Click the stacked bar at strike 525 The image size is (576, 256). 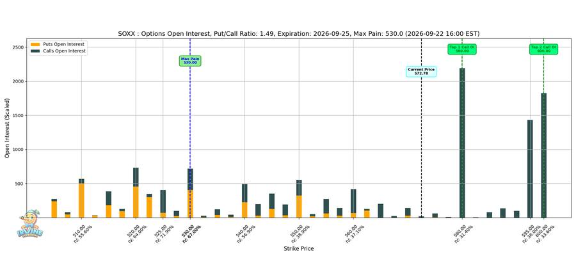coord(163,204)
